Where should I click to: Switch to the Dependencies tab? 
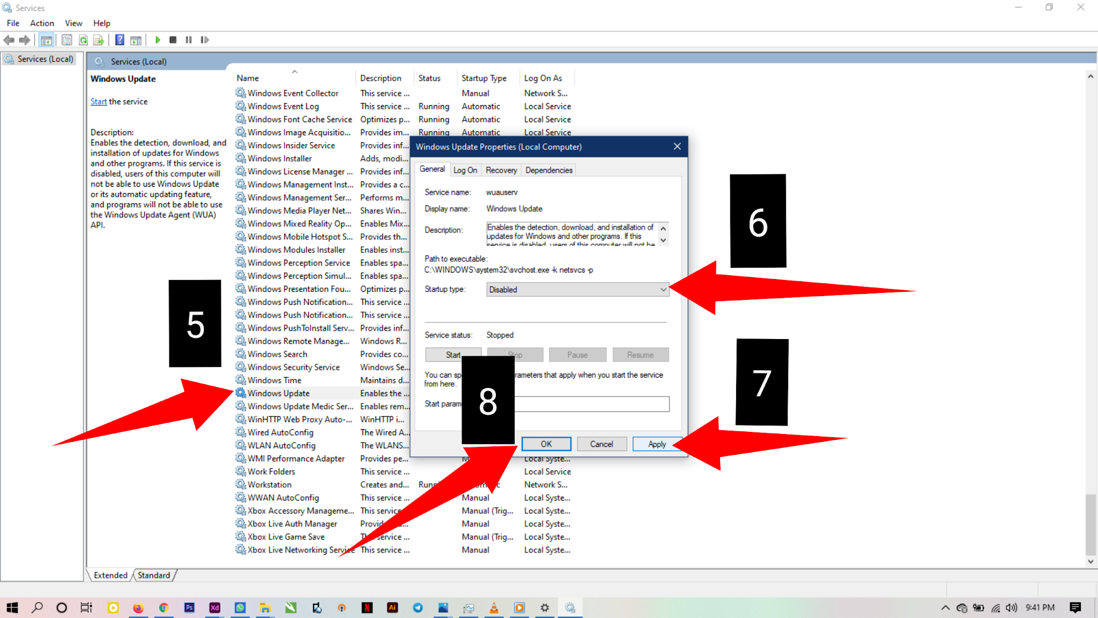pos(549,170)
